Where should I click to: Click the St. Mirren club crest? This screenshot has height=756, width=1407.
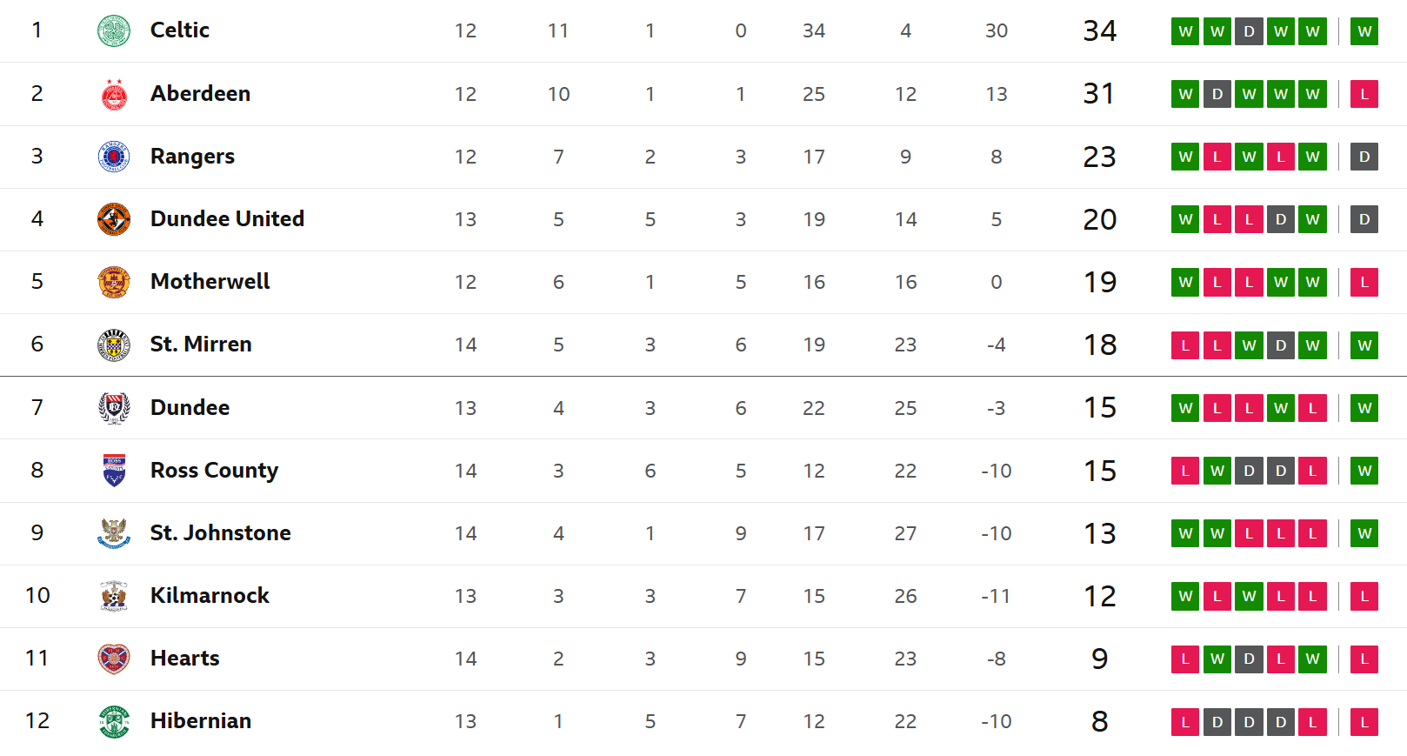114,345
